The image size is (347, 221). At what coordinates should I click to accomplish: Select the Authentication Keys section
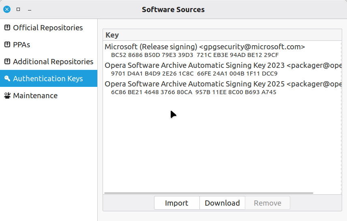coord(49,78)
